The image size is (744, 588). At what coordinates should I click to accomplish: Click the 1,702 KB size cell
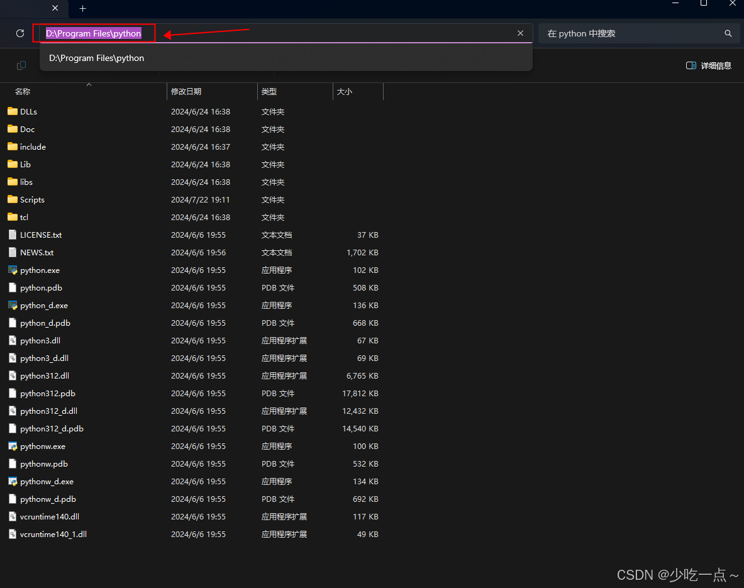click(x=362, y=252)
